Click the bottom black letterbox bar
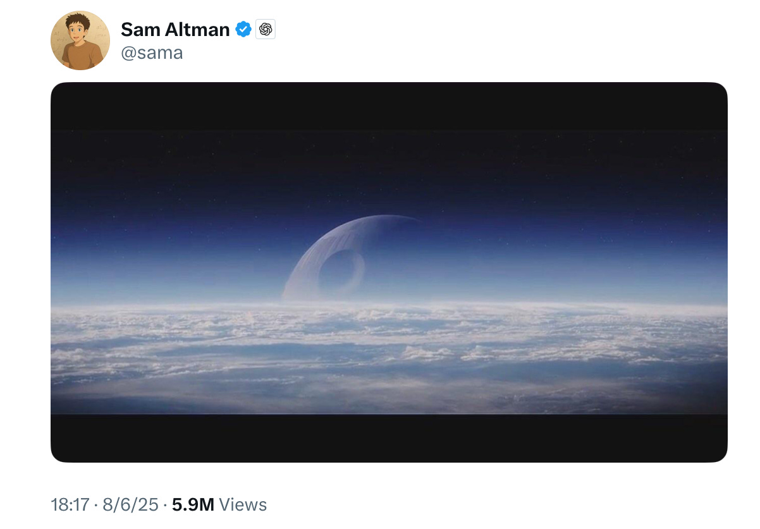This screenshot has height=529, width=760. click(389, 438)
